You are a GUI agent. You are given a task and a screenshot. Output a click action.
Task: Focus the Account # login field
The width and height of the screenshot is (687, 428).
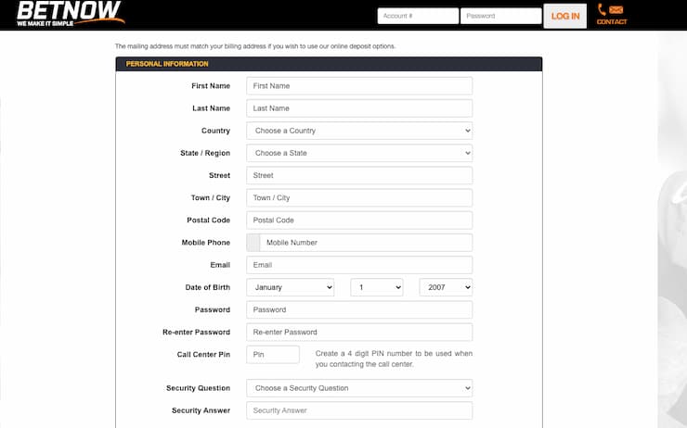pyautogui.click(x=418, y=16)
